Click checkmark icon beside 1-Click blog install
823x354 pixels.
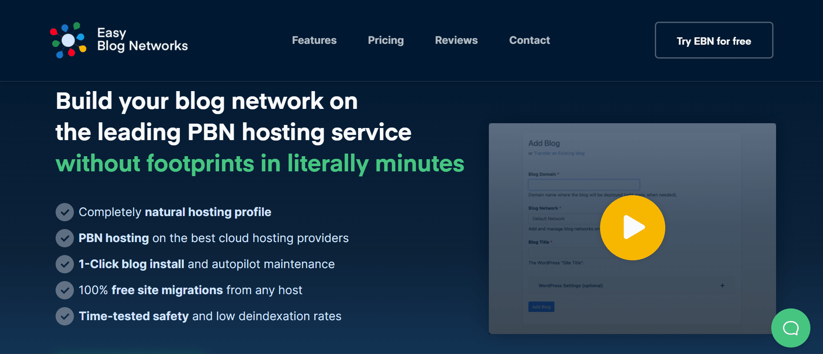pos(65,264)
